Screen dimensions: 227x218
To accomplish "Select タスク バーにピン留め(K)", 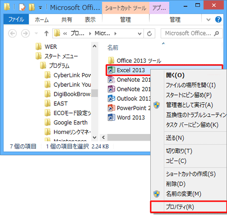I will 192,125.
